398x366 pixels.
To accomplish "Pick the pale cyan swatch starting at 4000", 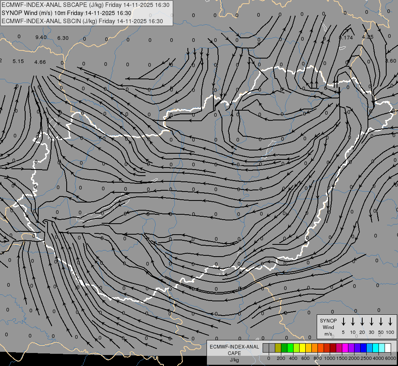I will [381, 348].
